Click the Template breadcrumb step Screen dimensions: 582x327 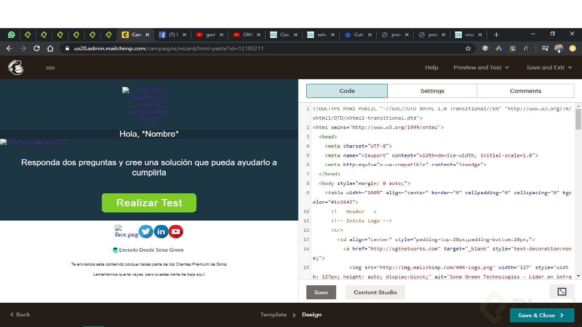click(x=274, y=314)
